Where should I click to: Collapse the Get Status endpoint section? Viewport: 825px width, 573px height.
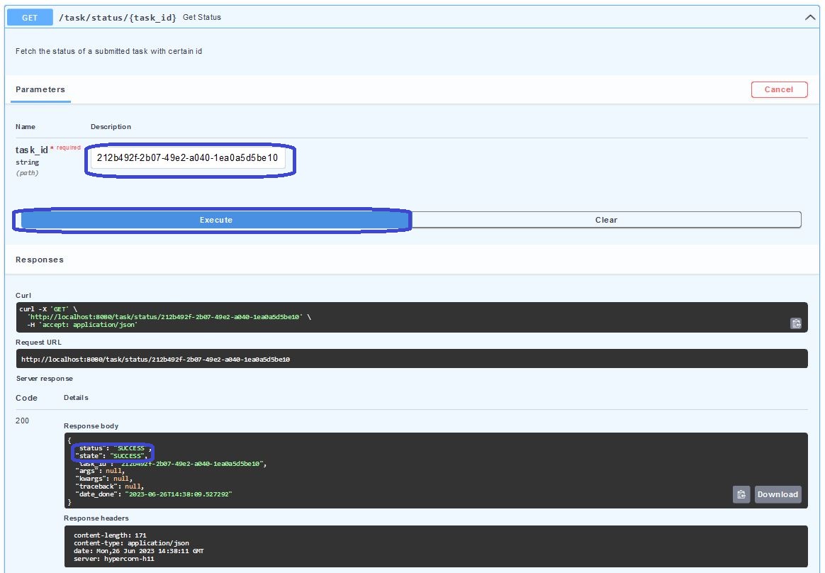tap(809, 18)
